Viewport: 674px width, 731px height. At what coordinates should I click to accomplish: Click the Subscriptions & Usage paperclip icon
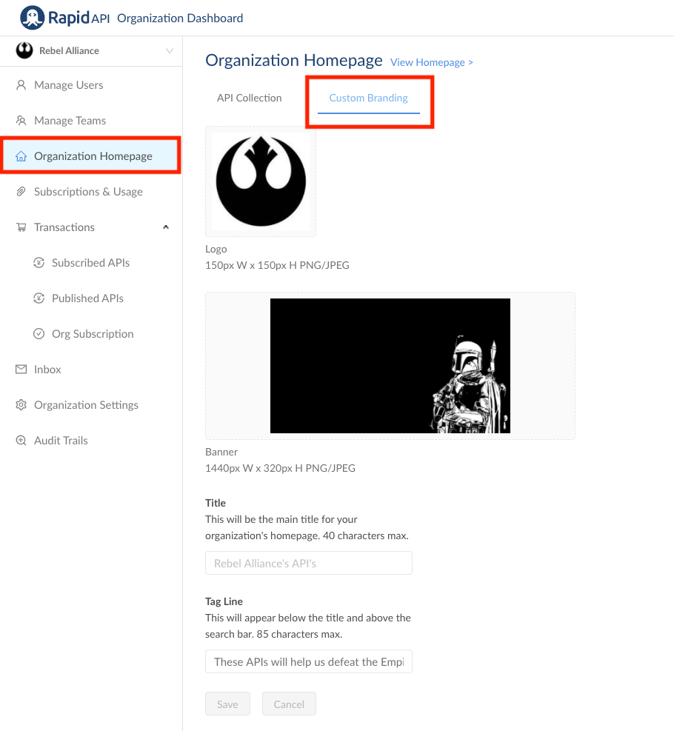point(21,192)
